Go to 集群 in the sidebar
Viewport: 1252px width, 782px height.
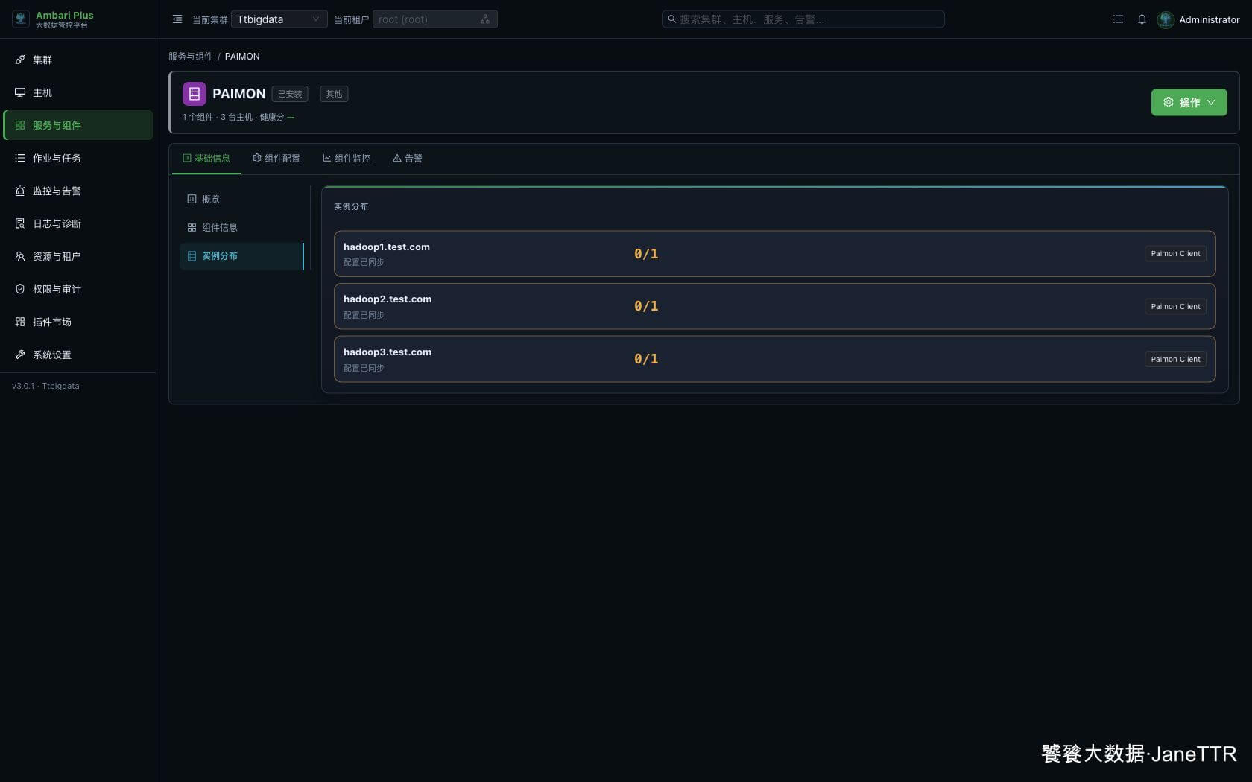(x=78, y=60)
